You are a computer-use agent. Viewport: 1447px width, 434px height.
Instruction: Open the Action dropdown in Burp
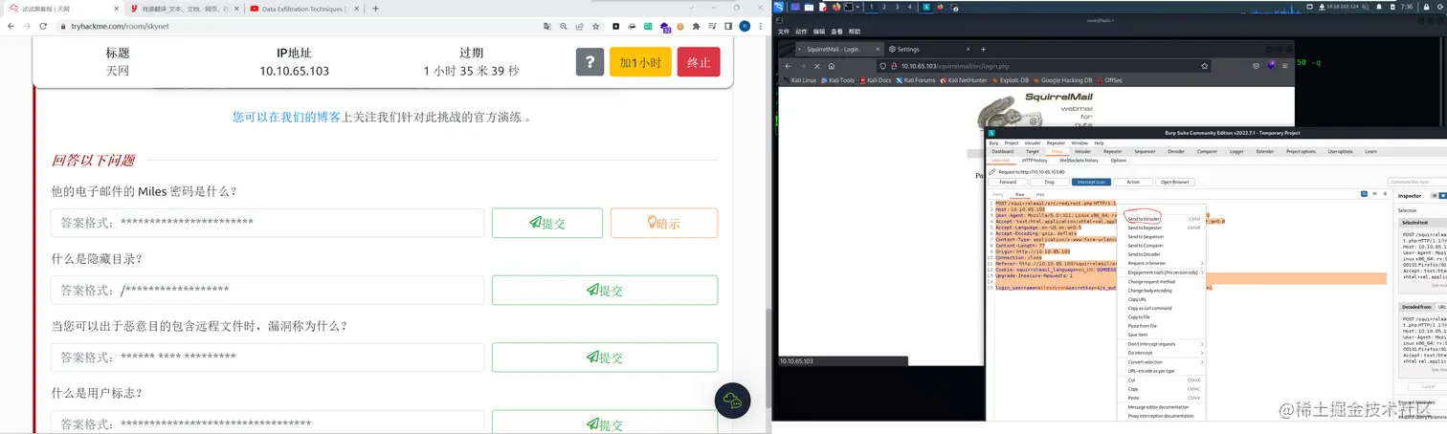pos(1133,182)
